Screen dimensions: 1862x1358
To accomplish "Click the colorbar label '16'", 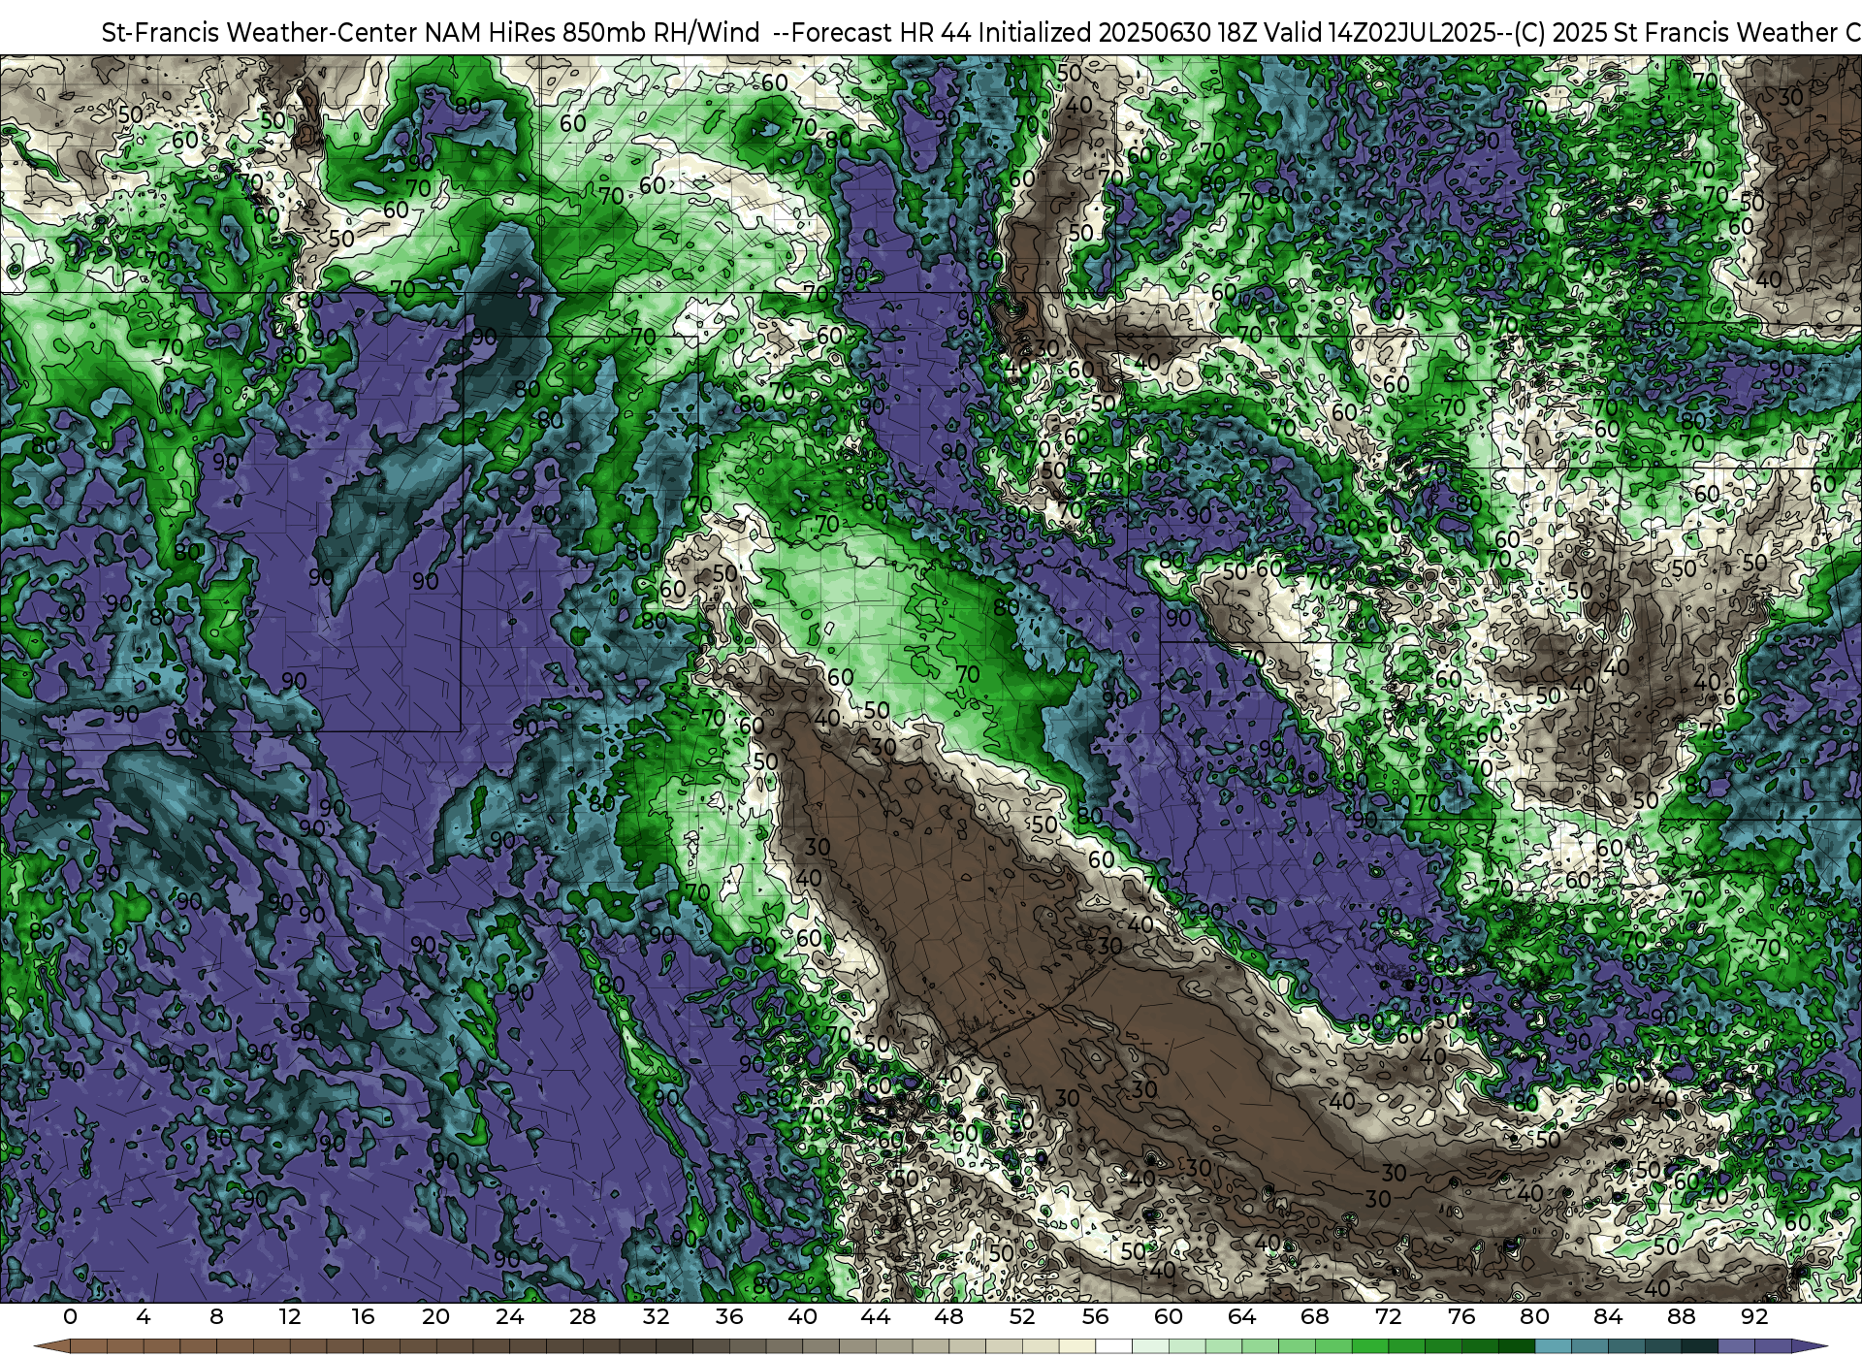I will pos(363,1317).
